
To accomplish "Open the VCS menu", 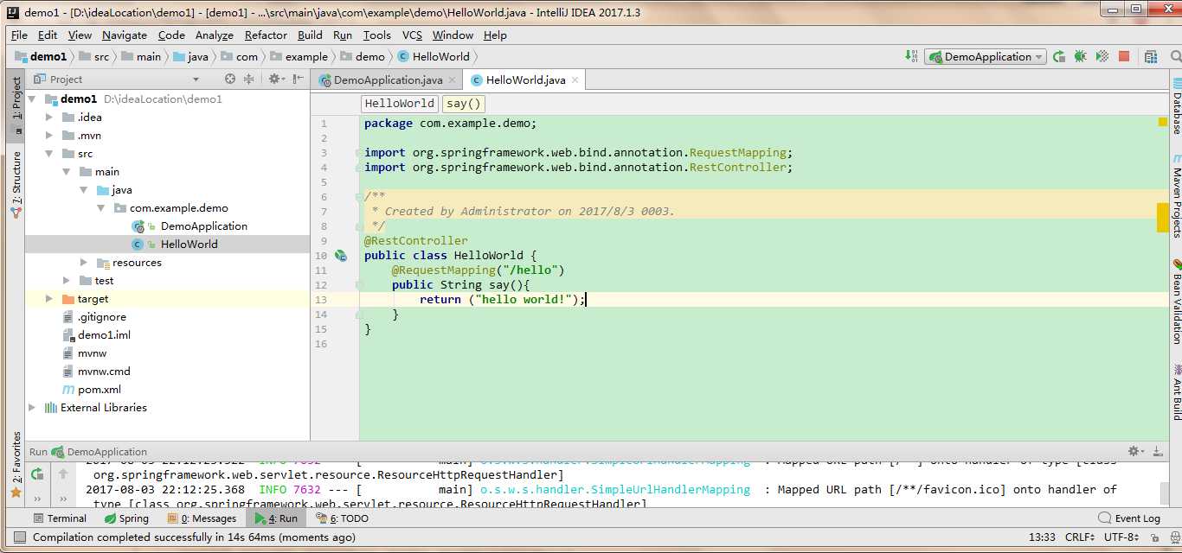I will pos(412,35).
